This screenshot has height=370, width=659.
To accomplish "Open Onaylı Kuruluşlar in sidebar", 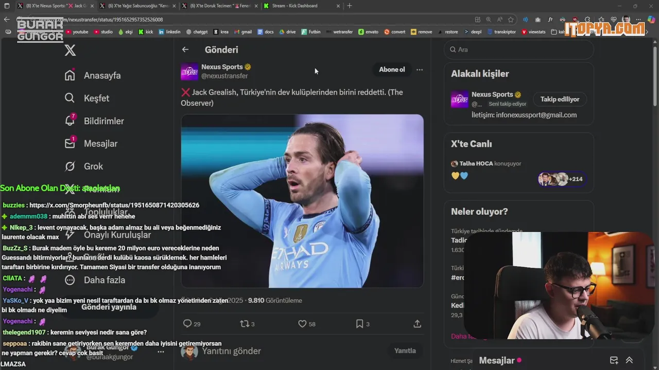I will [x=108, y=235].
